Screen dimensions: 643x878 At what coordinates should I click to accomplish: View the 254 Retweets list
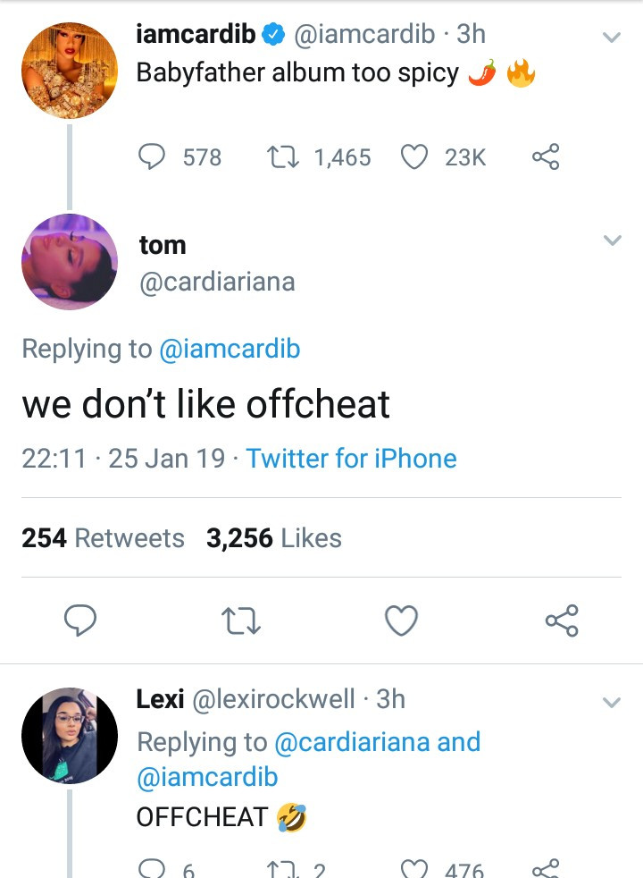tap(103, 538)
